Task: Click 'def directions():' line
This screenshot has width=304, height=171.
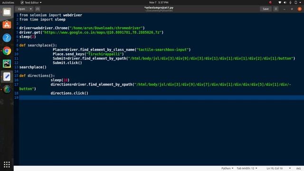Action: [37, 76]
